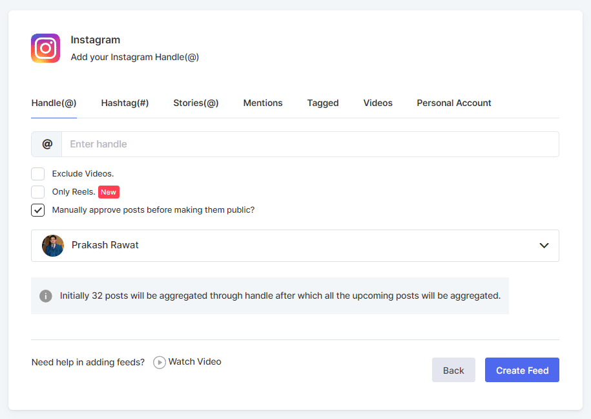Click the info icon in the notice
This screenshot has height=419, width=591.
tap(45, 296)
